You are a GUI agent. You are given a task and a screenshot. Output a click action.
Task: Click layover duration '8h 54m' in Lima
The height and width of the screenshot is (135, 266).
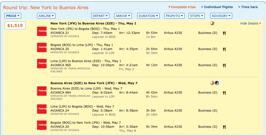(x=152, y=96)
